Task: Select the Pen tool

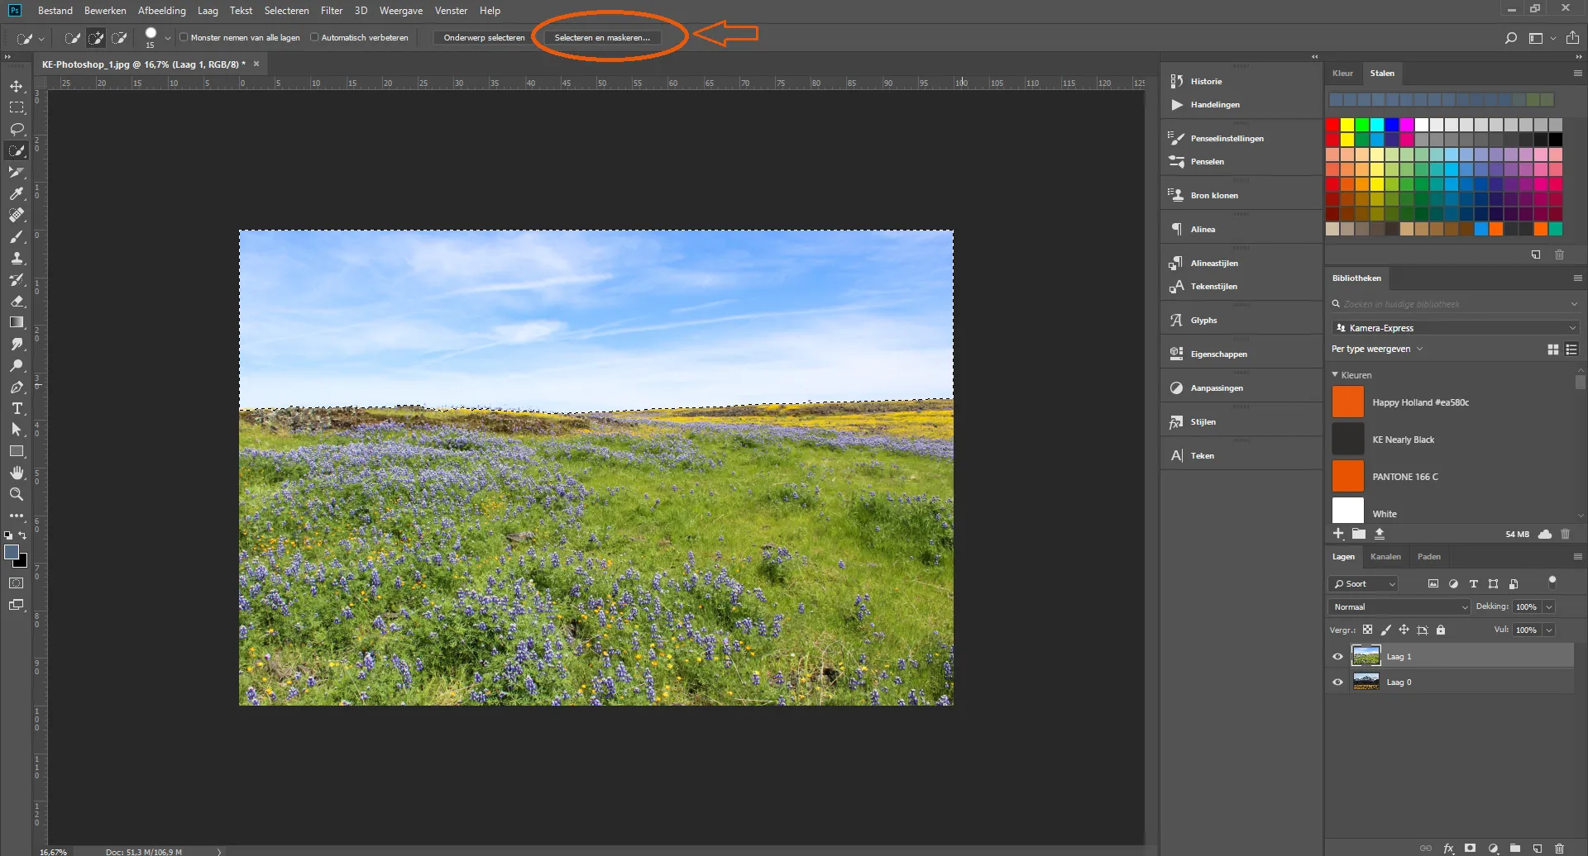Action: tap(17, 387)
